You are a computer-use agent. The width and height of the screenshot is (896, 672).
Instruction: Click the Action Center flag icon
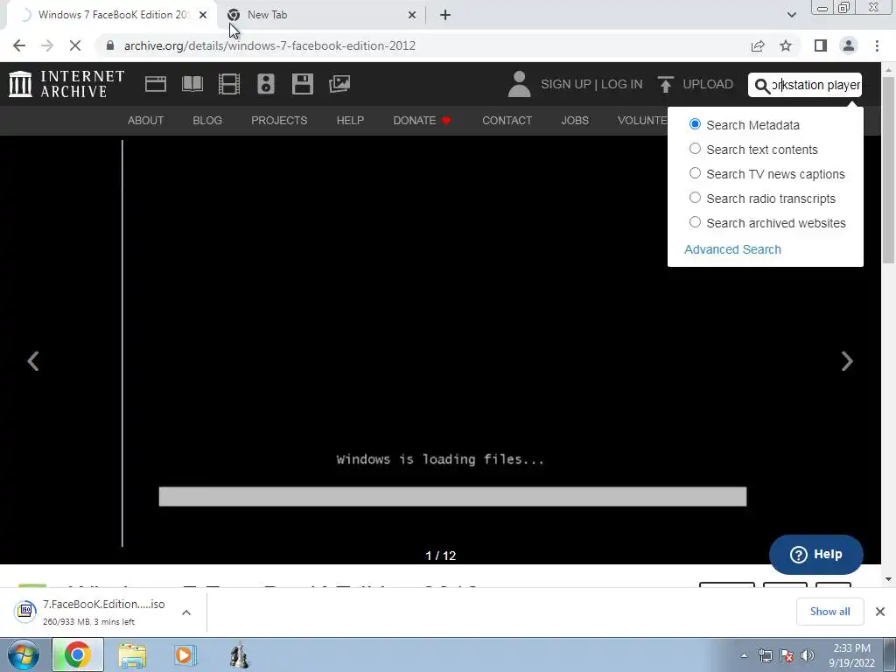pyautogui.click(x=787, y=655)
